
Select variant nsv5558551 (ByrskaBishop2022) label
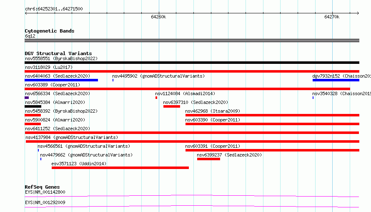tap(61, 58)
